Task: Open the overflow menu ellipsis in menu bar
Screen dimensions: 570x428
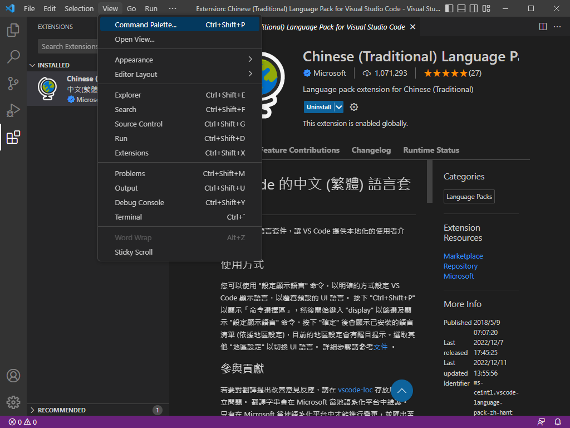Action: pyautogui.click(x=173, y=8)
